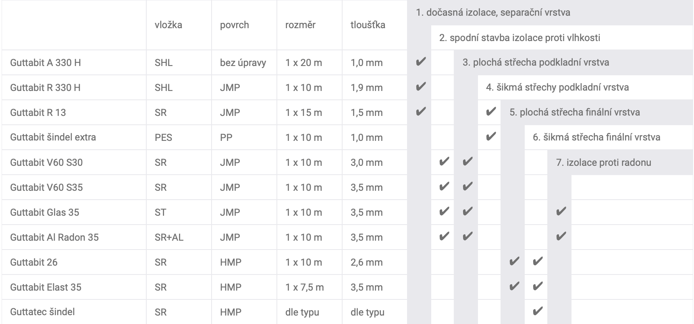Select legend '4. šikmá střechy podkladní vrstva'

click(x=557, y=87)
